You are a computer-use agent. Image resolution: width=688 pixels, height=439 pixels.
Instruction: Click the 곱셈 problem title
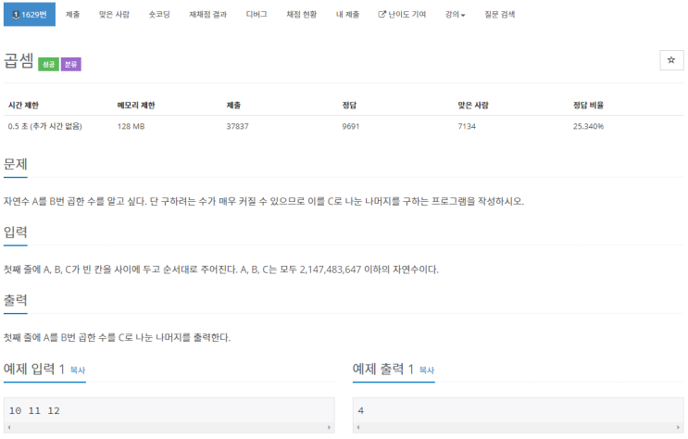(19, 60)
